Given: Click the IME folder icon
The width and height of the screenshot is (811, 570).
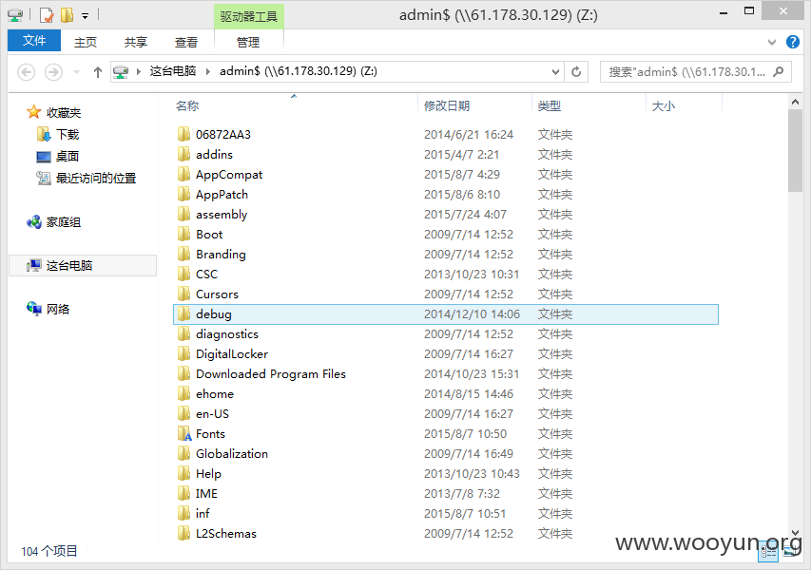Looking at the screenshot, I should pyautogui.click(x=183, y=493).
